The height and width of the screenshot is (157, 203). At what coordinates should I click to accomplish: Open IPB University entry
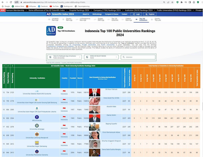coord(37,121)
